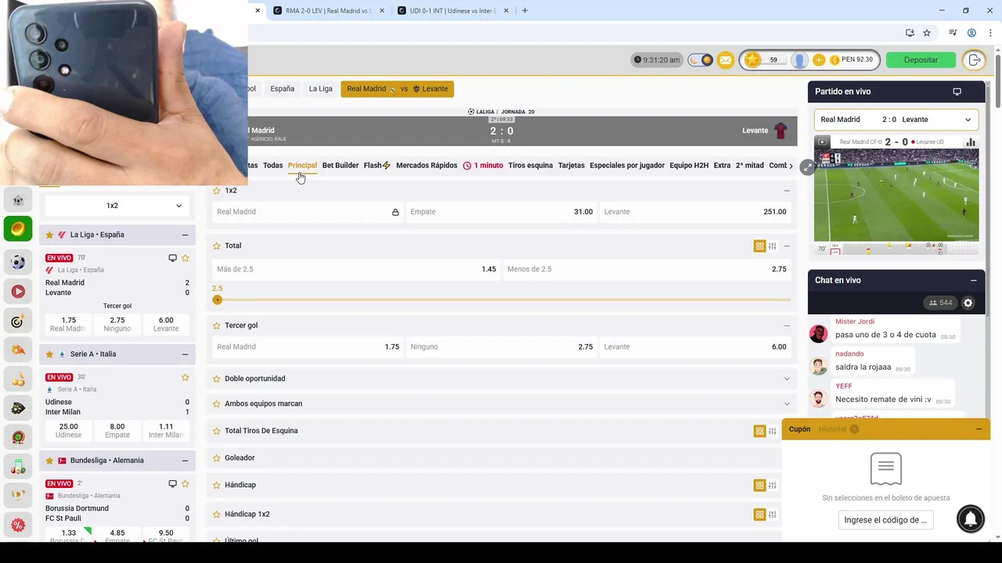Click the yellow plus add-funds icon

click(x=819, y=60)
